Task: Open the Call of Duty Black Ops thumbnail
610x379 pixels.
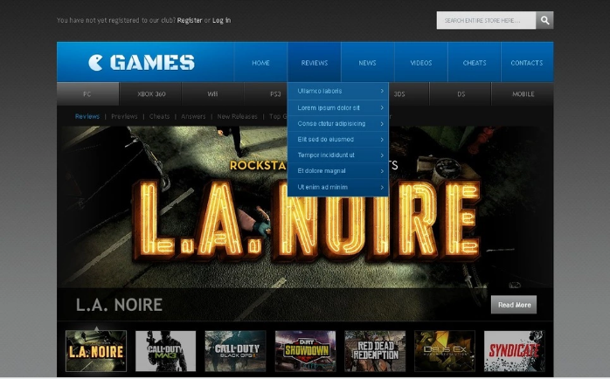Action: pyautogui.click(x=235, y=351)
